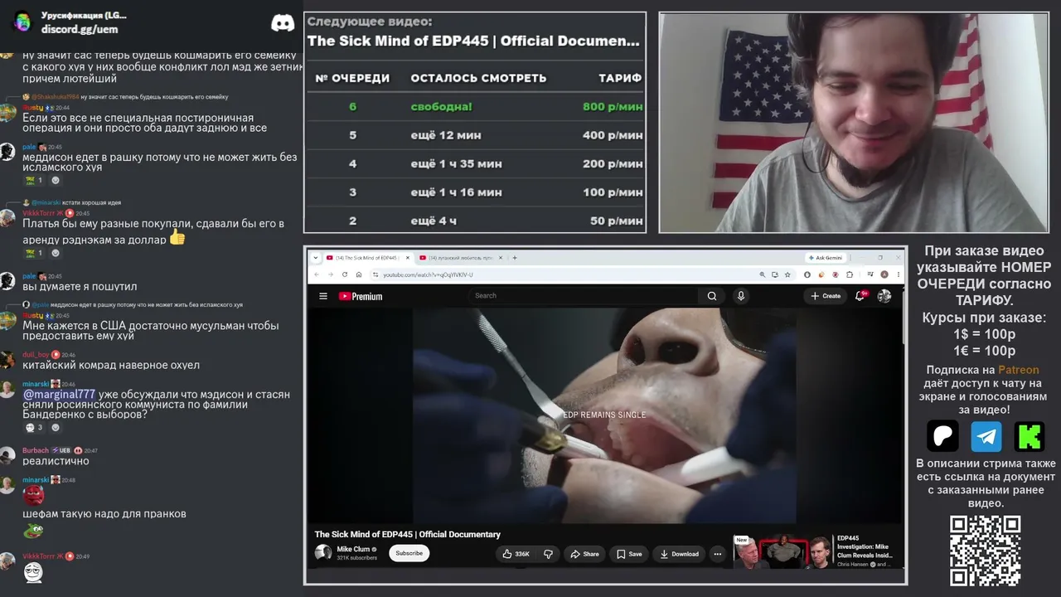Click the Patreon word in the sidebar text

(x=1018, y=370)
